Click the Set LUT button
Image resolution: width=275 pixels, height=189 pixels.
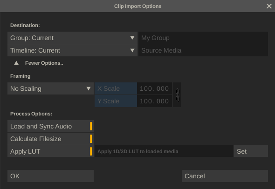(251, 151)
